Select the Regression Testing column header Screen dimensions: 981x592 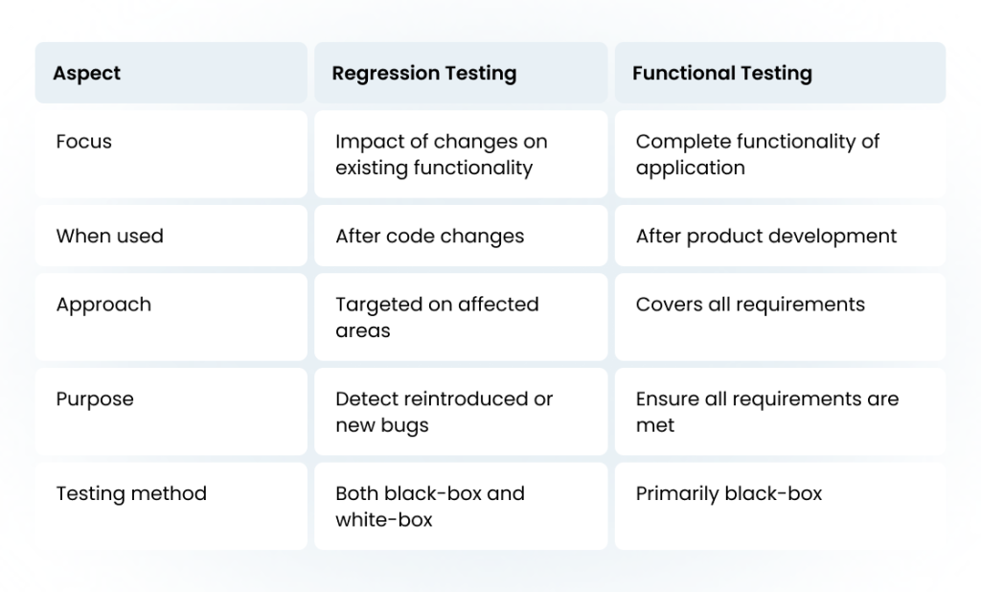coord(461,73)
